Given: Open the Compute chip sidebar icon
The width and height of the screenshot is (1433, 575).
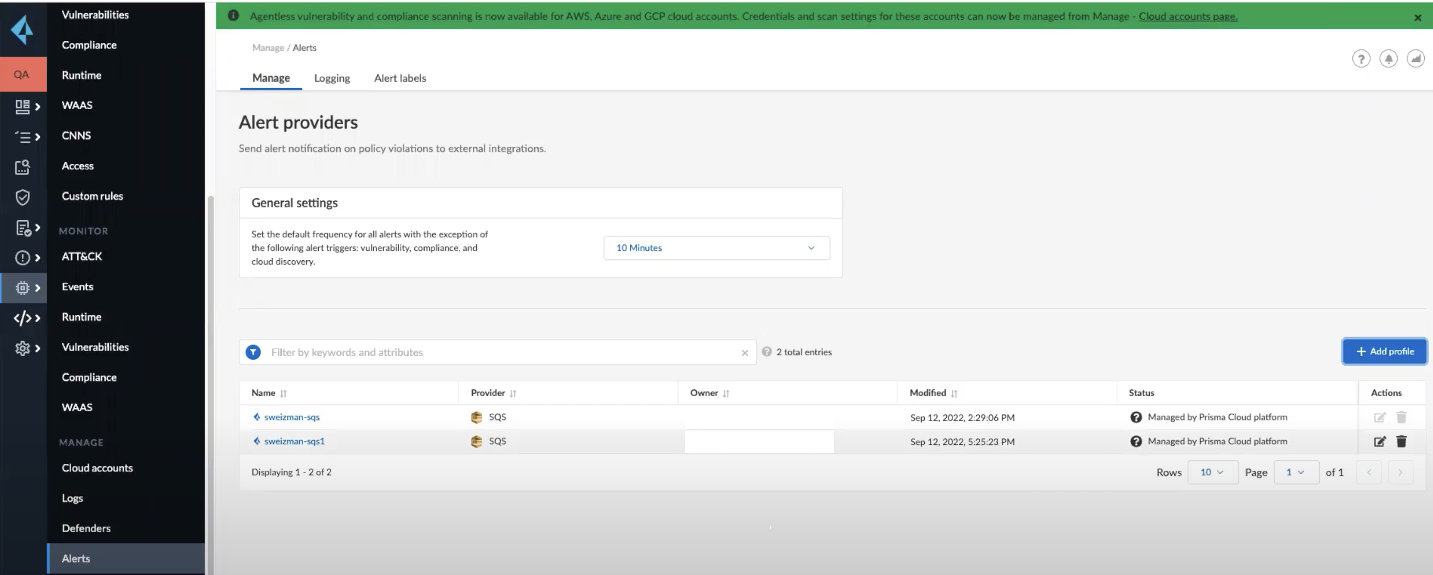Looking at the screenshot, I should coord(22,287).
